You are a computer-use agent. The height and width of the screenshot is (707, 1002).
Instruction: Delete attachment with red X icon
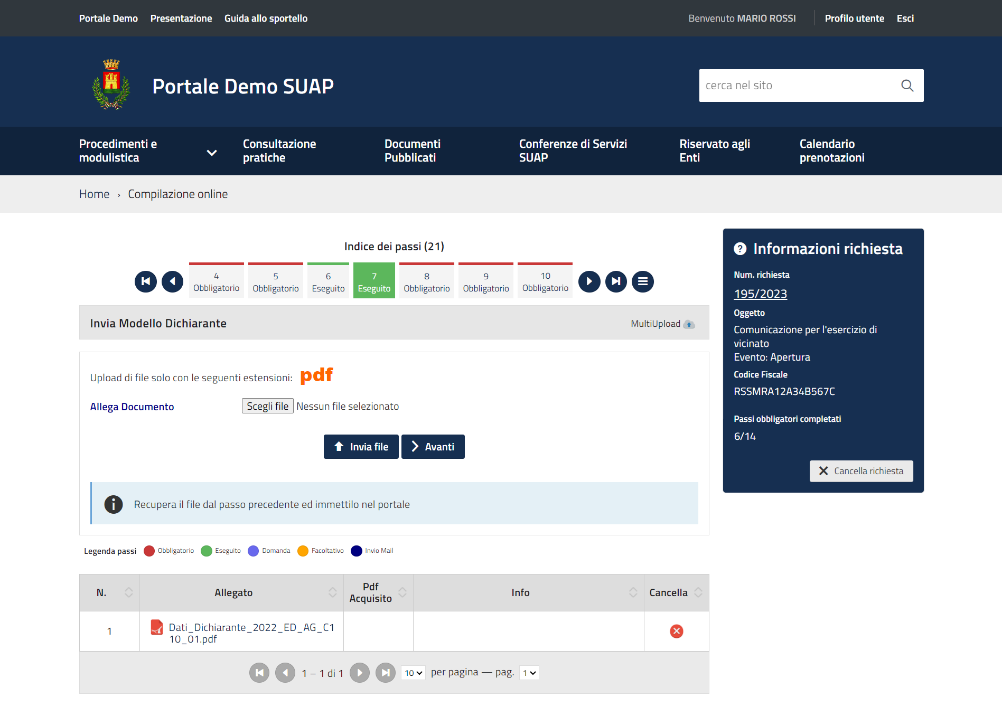[x=676, y=631]
